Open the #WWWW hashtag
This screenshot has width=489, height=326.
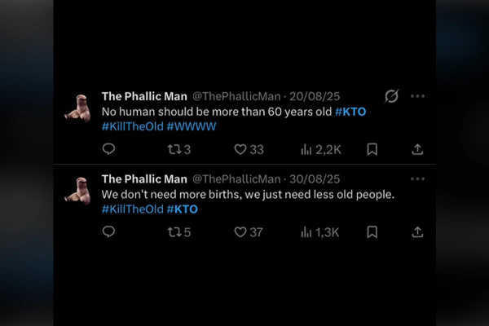tap(192, 126)
